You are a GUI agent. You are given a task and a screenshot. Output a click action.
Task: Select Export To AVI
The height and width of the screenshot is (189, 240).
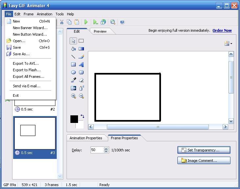(x=30, y=63)
